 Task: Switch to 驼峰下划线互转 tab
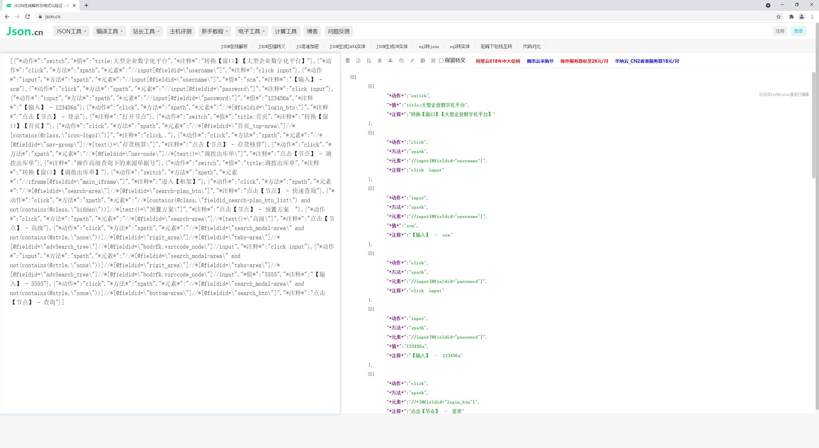click(x=496, y=47)
